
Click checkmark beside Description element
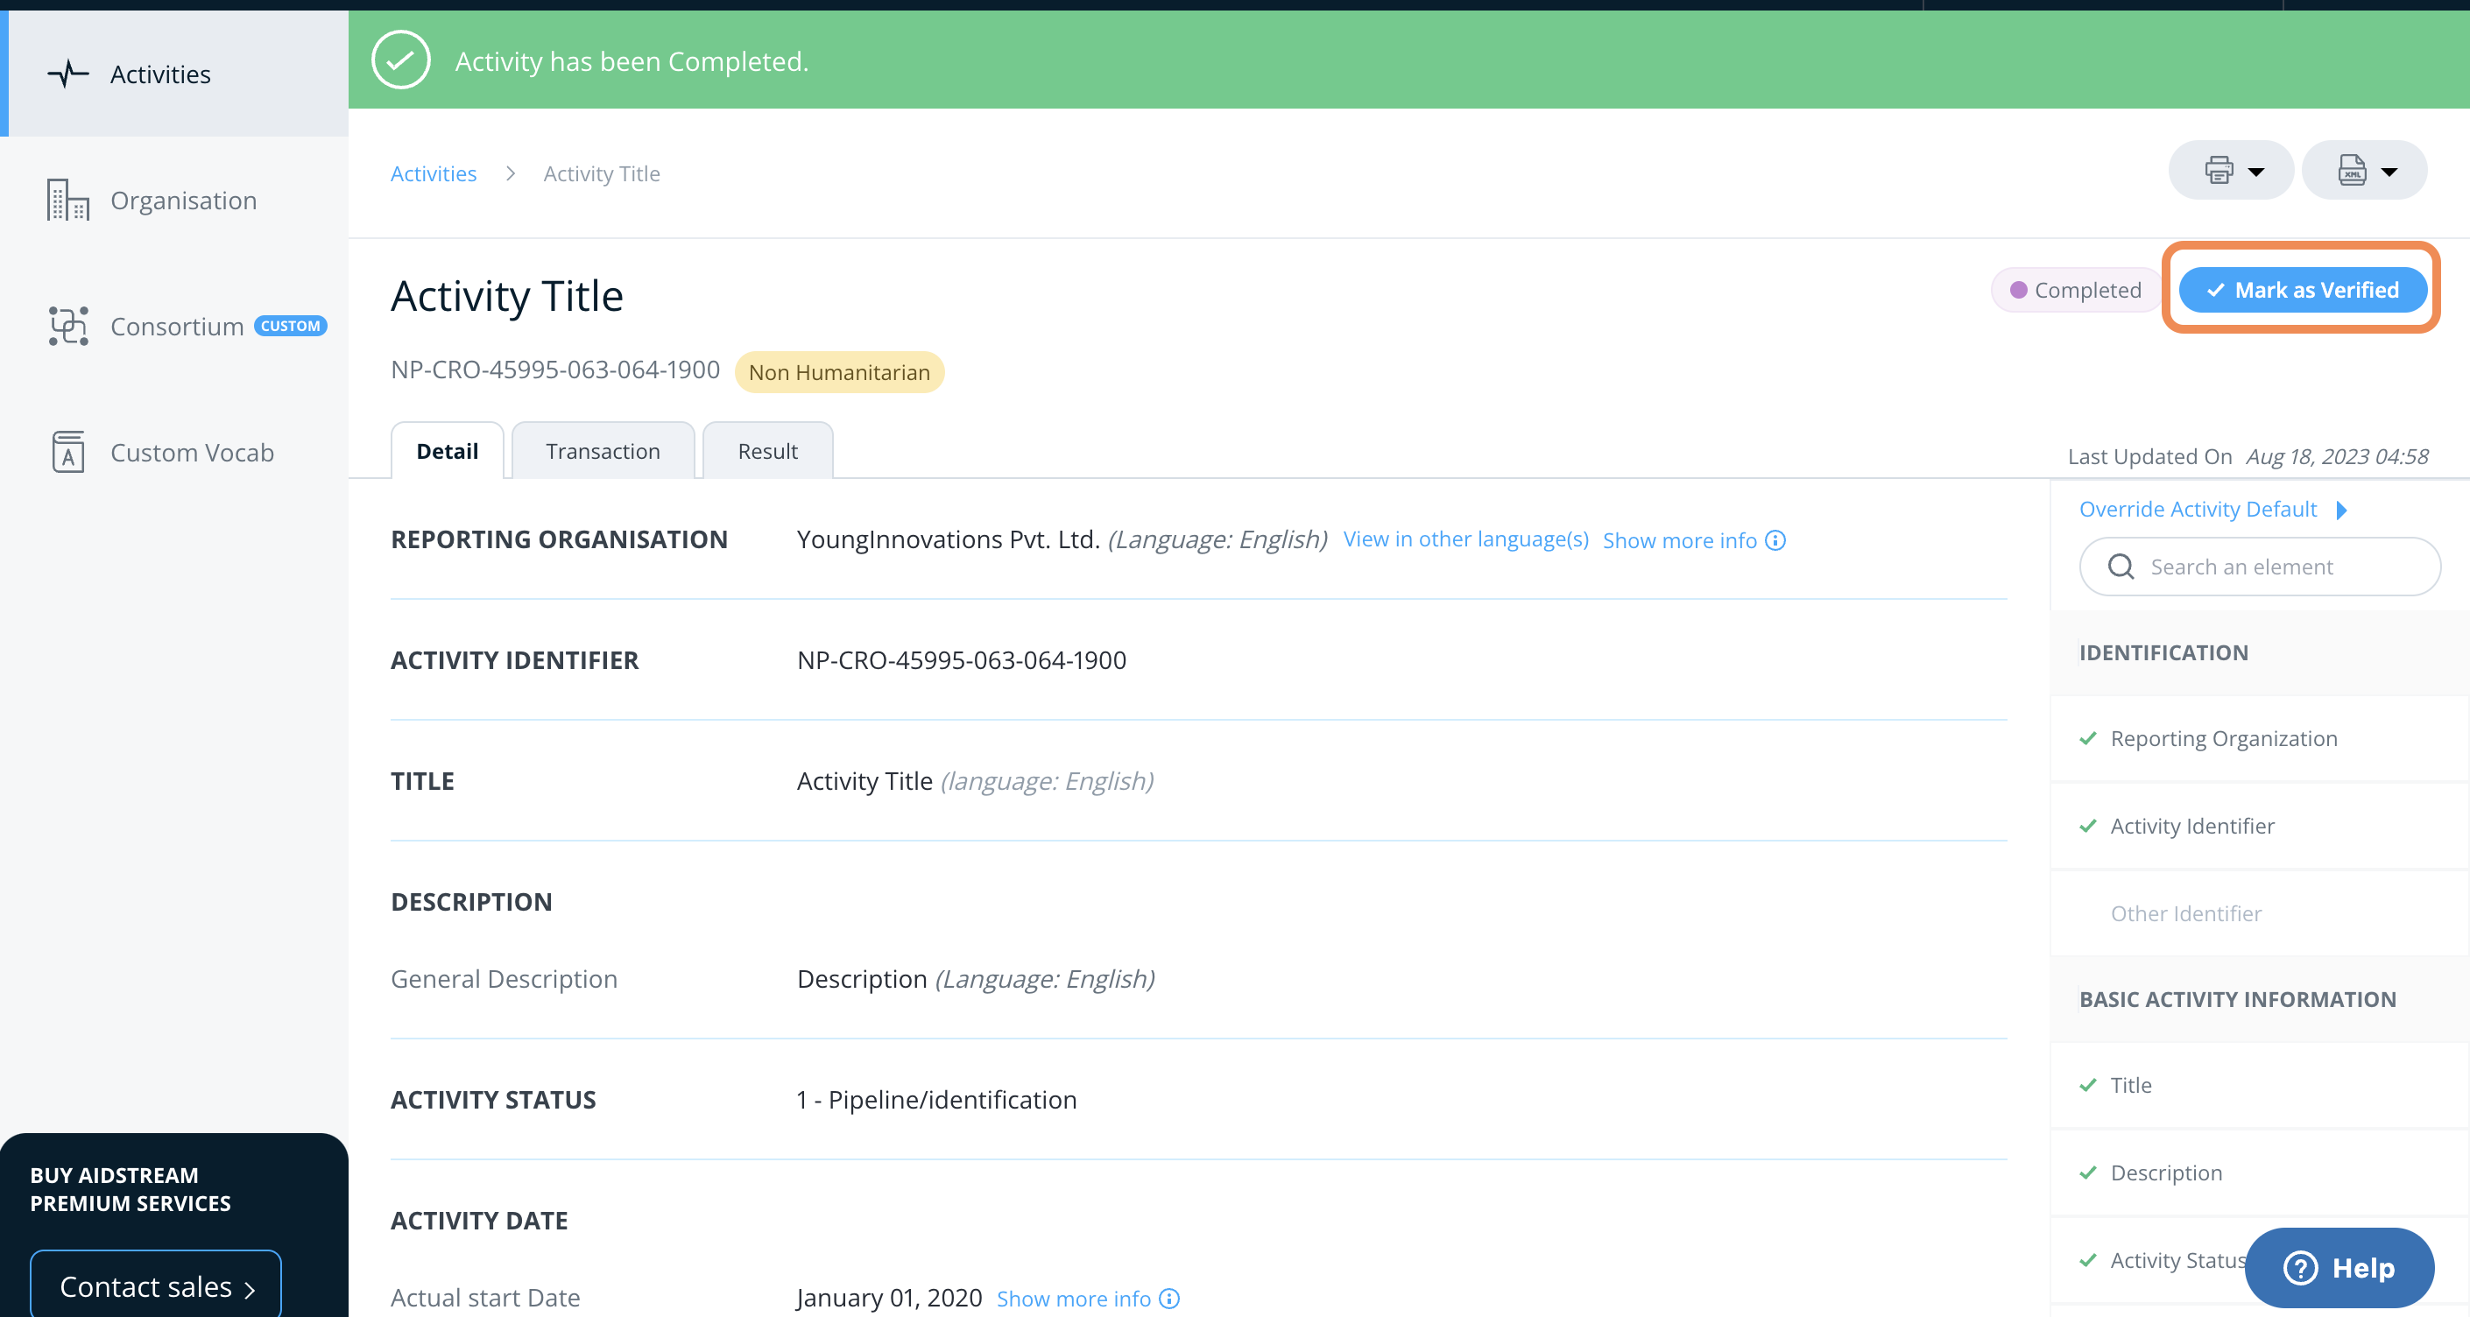(2087, 1173)
